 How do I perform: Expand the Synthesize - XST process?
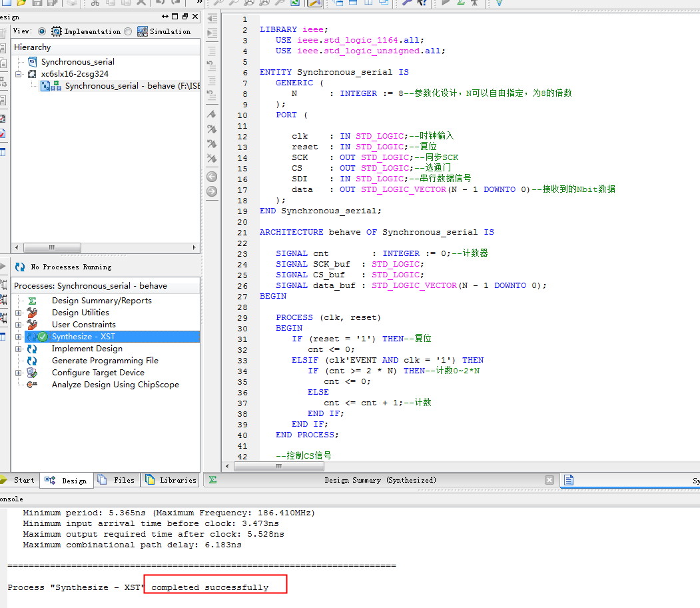18,337
